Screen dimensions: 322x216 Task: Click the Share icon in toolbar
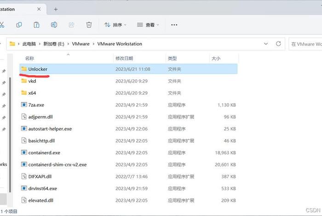[71, 25]
